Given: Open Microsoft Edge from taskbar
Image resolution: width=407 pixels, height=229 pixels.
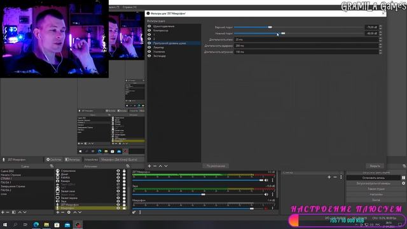Looking at the screenshot, I should coord(36,225).
